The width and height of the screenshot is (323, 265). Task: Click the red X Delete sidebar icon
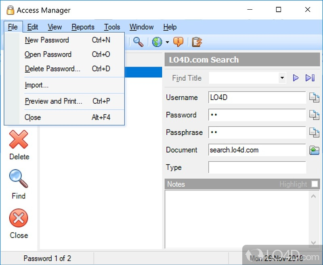tap(19, 139)
